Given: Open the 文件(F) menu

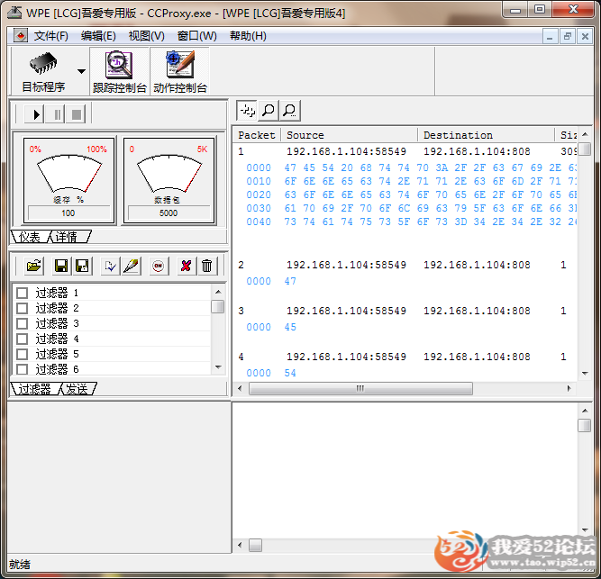Looking at the screenshot, I should 51,36.
